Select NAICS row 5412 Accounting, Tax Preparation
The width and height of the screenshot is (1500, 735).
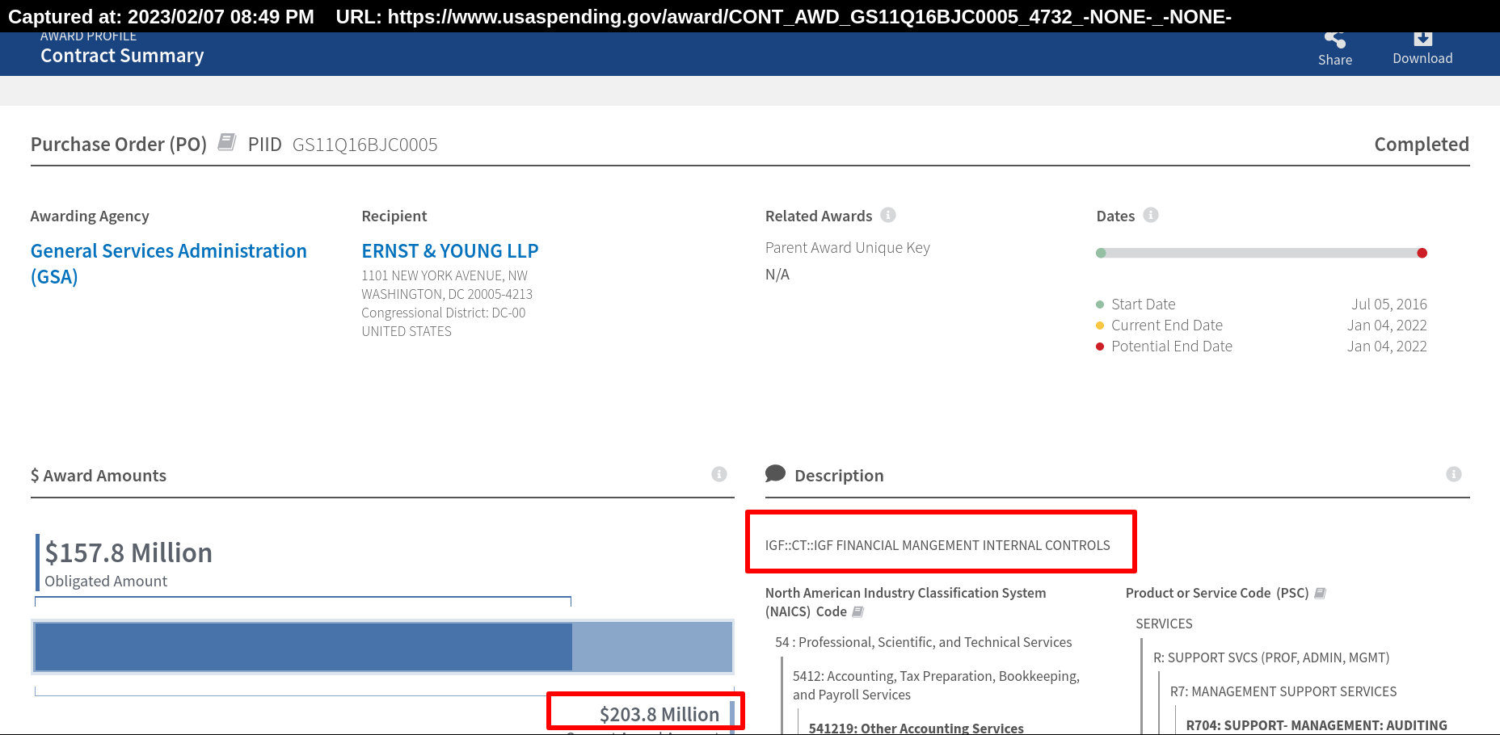click(936, 685)
